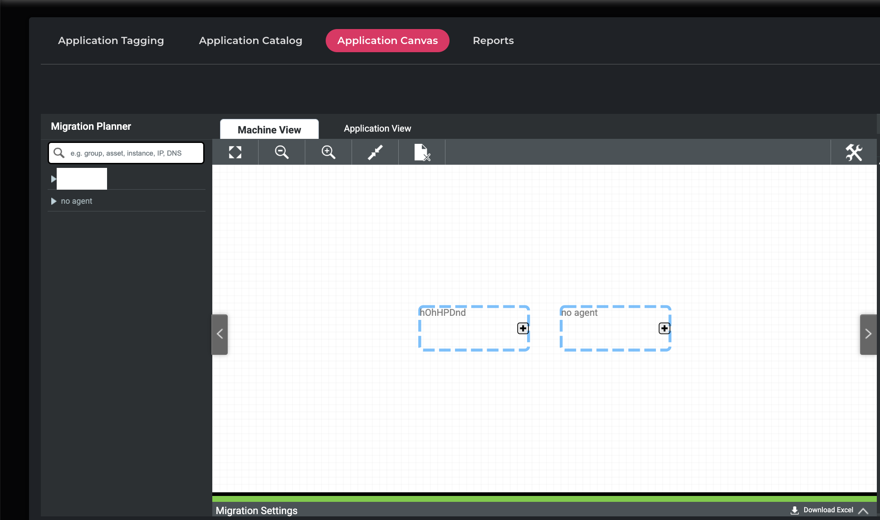
Task: Collapse left panel with left arrow
Action: point(220,334)
